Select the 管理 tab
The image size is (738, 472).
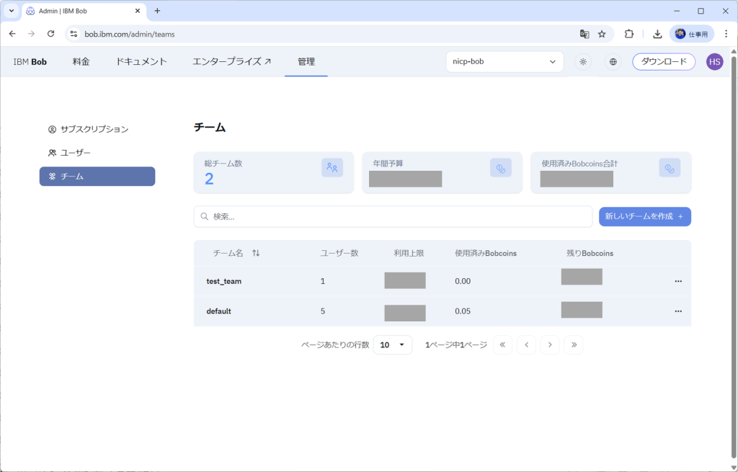306,62
